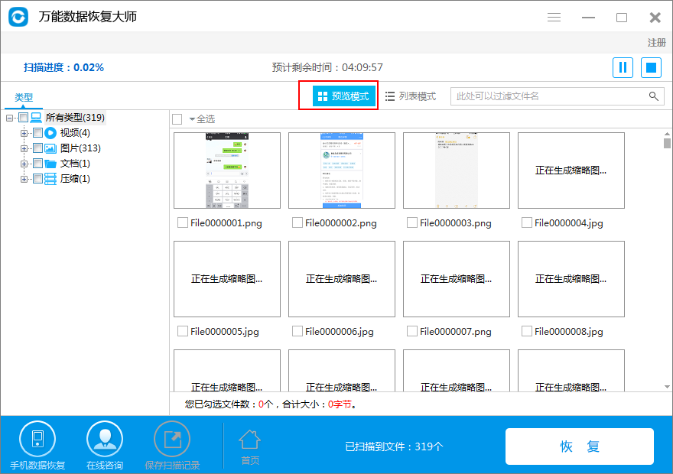Select placeholder thumbnail of File0000006.jpg

(x=342, y=279)
